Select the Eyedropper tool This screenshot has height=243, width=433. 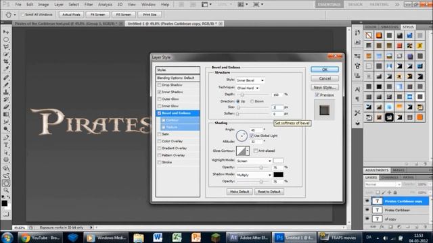pyautogui.click(x=6, y=69)
